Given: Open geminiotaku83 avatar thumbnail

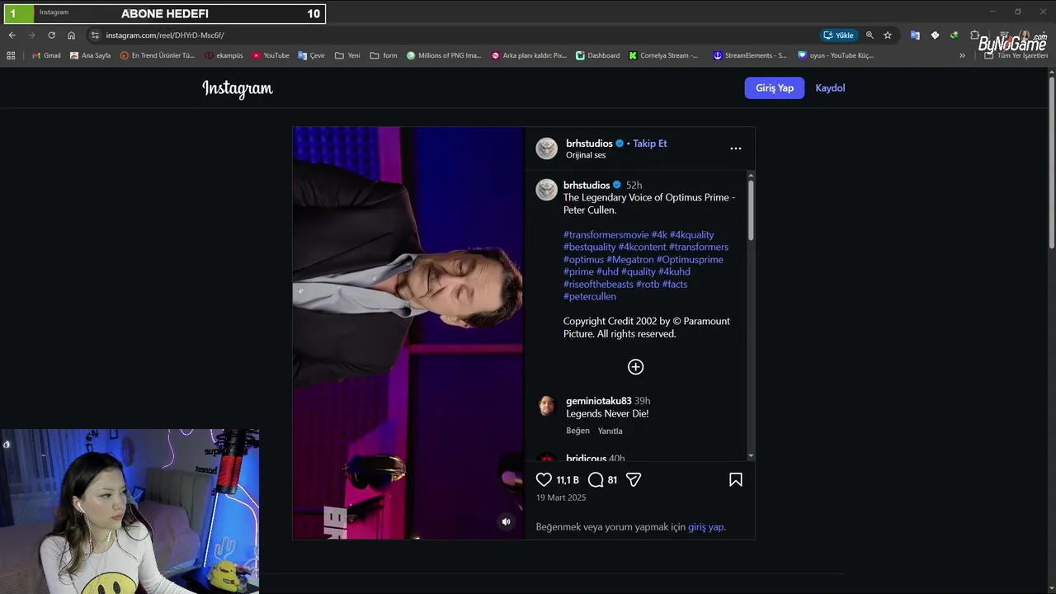Looking at the screenshot, I should (x=546, y=405).
